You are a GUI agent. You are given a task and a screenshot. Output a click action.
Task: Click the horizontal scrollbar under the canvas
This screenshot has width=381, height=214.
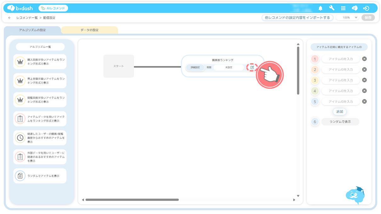coord(132,200)
